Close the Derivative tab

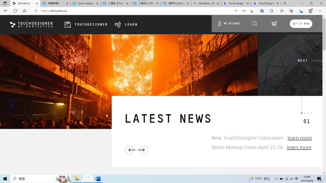pos(37,3)
